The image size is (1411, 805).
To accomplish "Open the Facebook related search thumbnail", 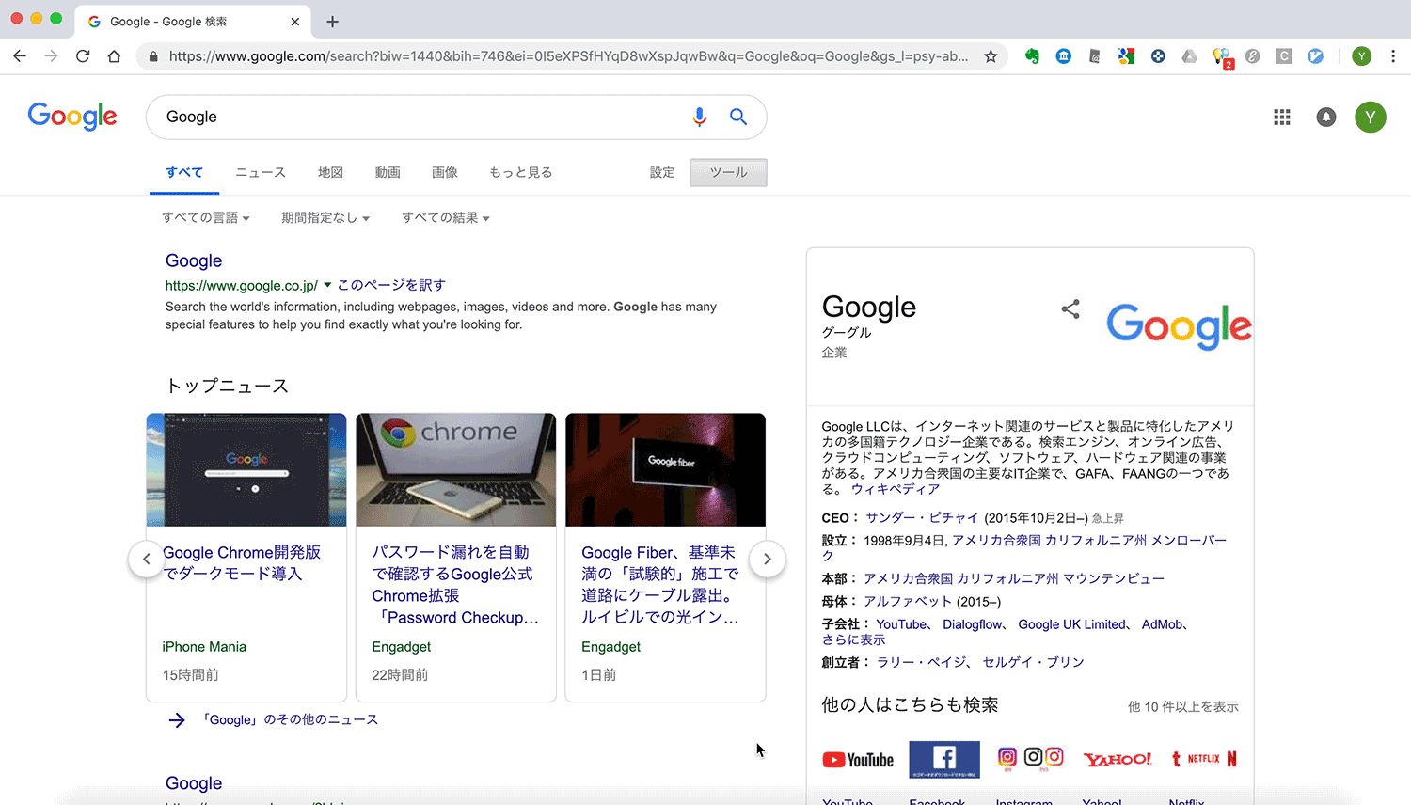I will point(944,760).
